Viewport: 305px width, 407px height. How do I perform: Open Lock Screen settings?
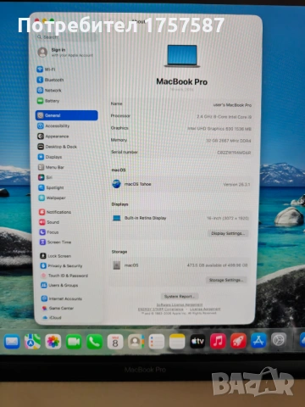[56, 256]
